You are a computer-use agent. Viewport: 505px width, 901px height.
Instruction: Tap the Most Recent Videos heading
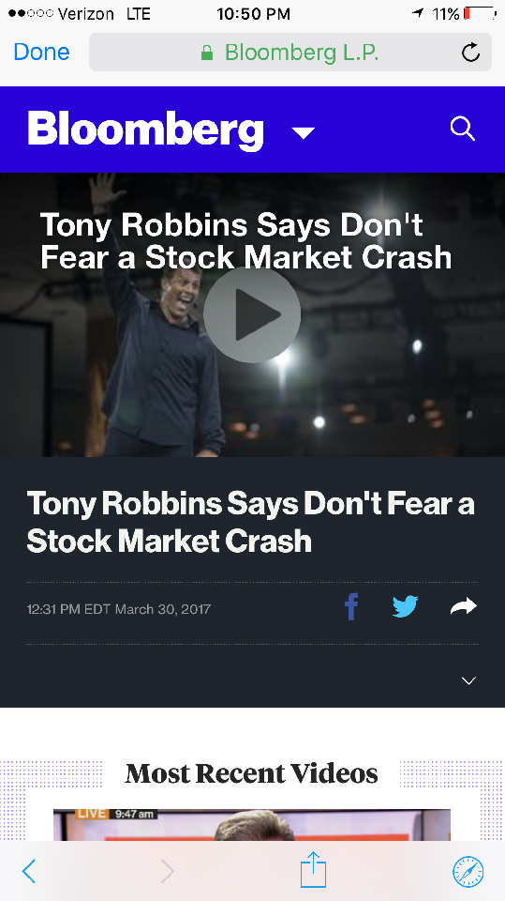[251, 773]
